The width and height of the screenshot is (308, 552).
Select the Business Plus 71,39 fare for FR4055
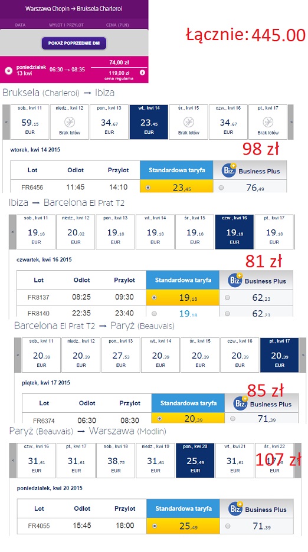click(x=228, y=526)
